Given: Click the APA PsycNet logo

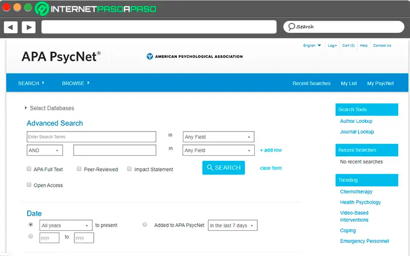Looking at the screenshot, I should click(x=61, y=56).
